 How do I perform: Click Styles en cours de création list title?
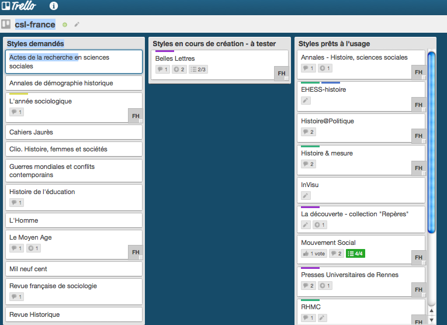point(214,44)
